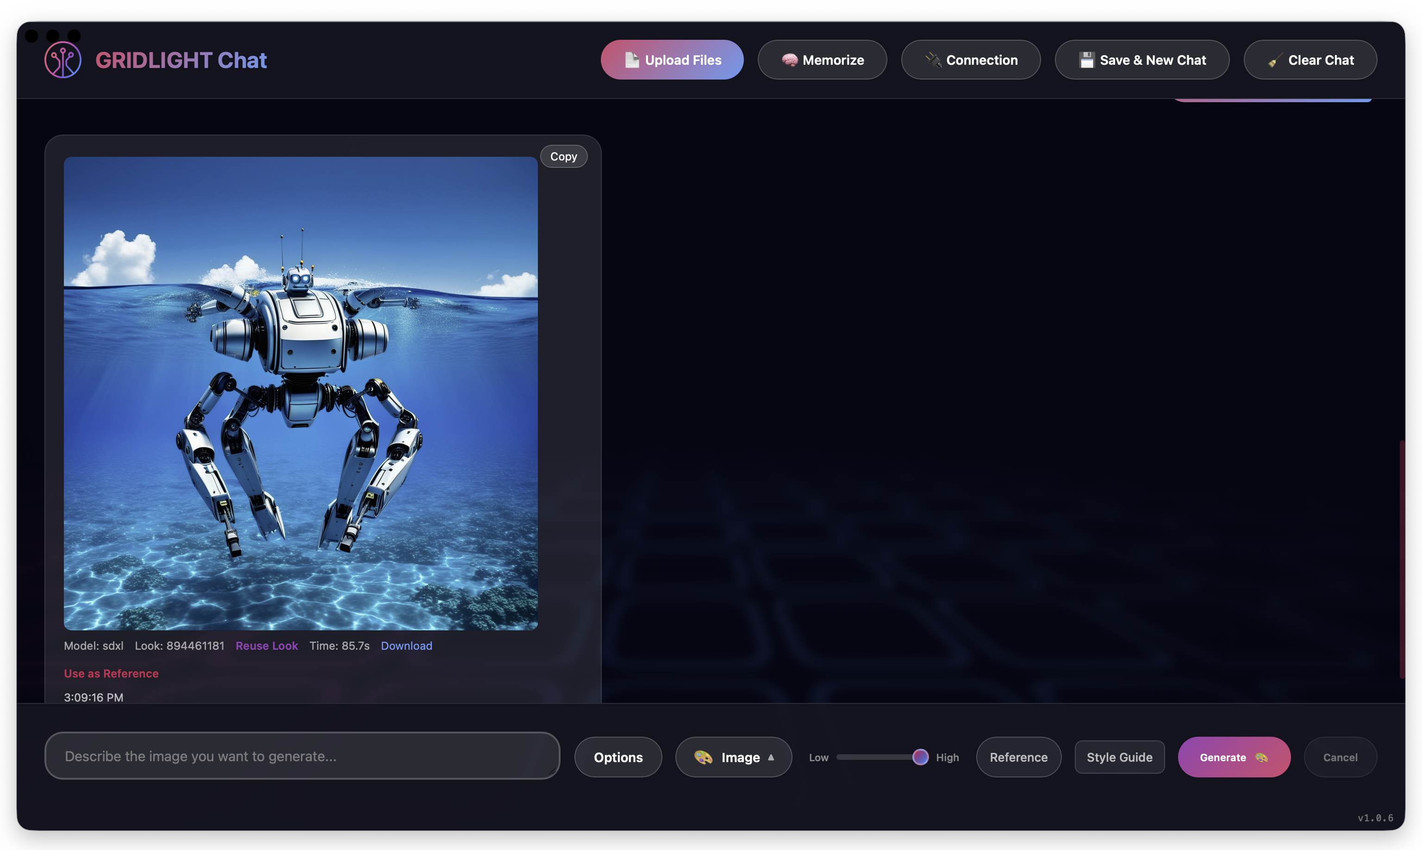Expand the Image mode dropdown
Screen dimensions: 1422x850
[x=734, y=757]
